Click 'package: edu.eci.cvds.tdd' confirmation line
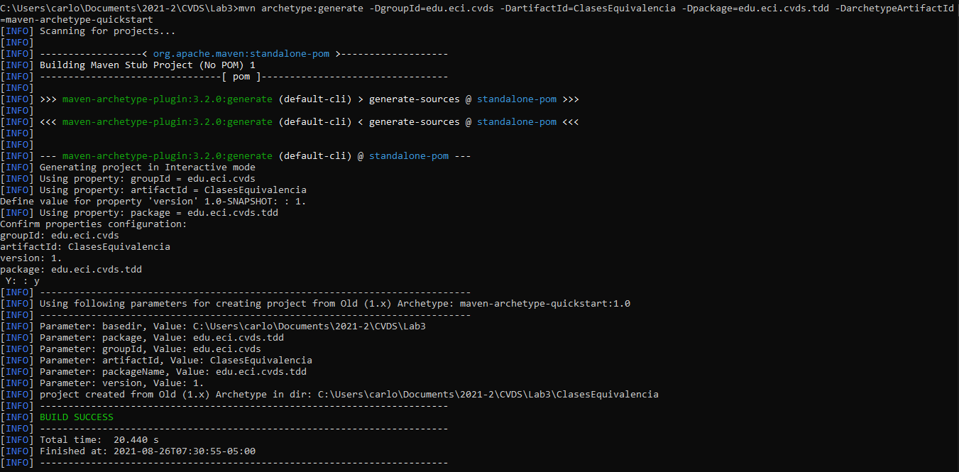 71,270
